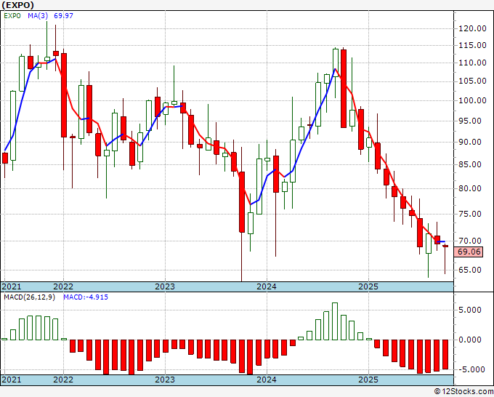Viewport: 494px width, 397px height.
Task: Click the highlighted 69.06 price tag
Action: click(469, 252)
